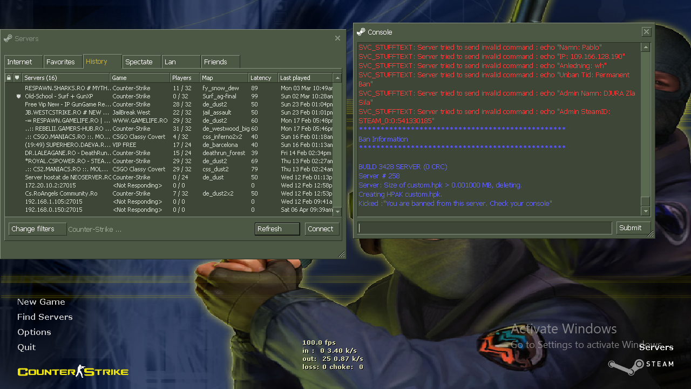691x389 pixels.
Task: Click the fy_snow_dew map cell
Action: (221, 88)
